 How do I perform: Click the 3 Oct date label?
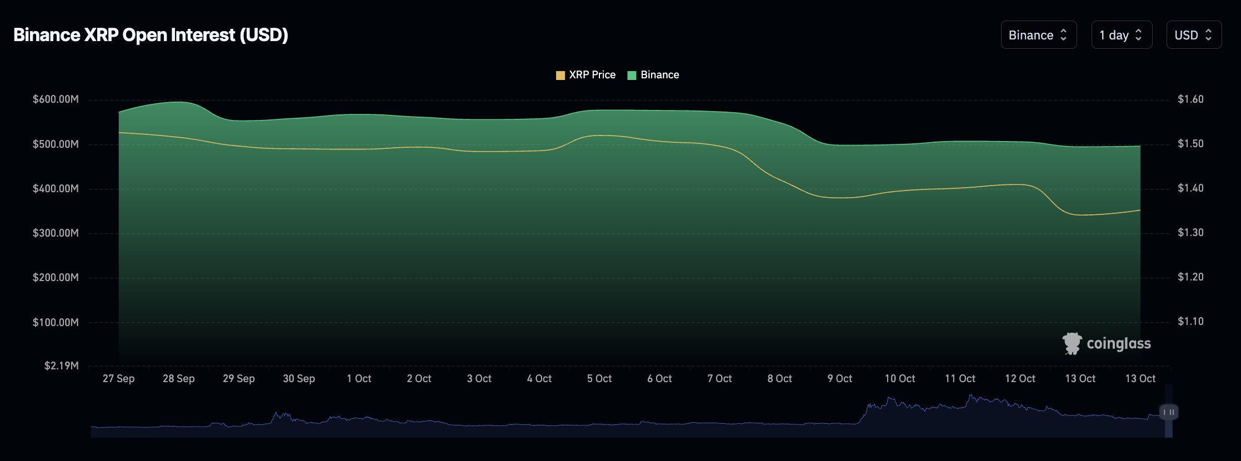click(479, 379)
